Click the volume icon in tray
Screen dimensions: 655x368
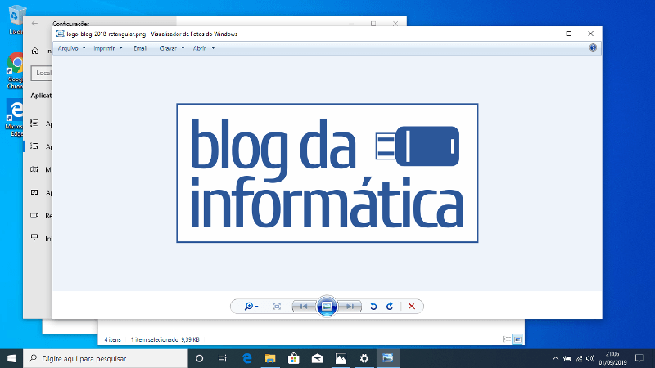click(590, 358)
